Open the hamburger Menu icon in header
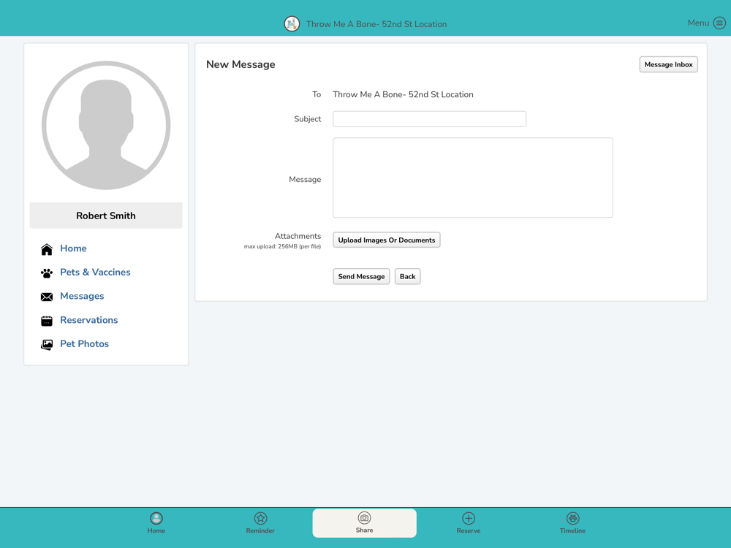The width and height of the screenshot is (731, 548). click(719, 23)
